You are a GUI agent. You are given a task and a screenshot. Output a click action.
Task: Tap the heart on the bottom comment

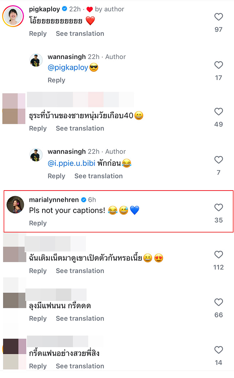pyautogui.click(x=219, y=350)
